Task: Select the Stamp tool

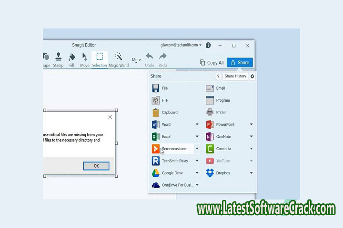Action: [x=58, y=59]
